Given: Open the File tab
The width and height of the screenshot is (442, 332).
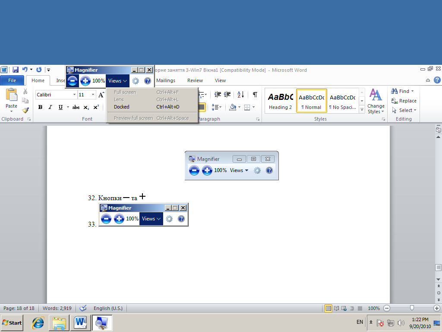Looking at the screenshot, I should point(12,80).
